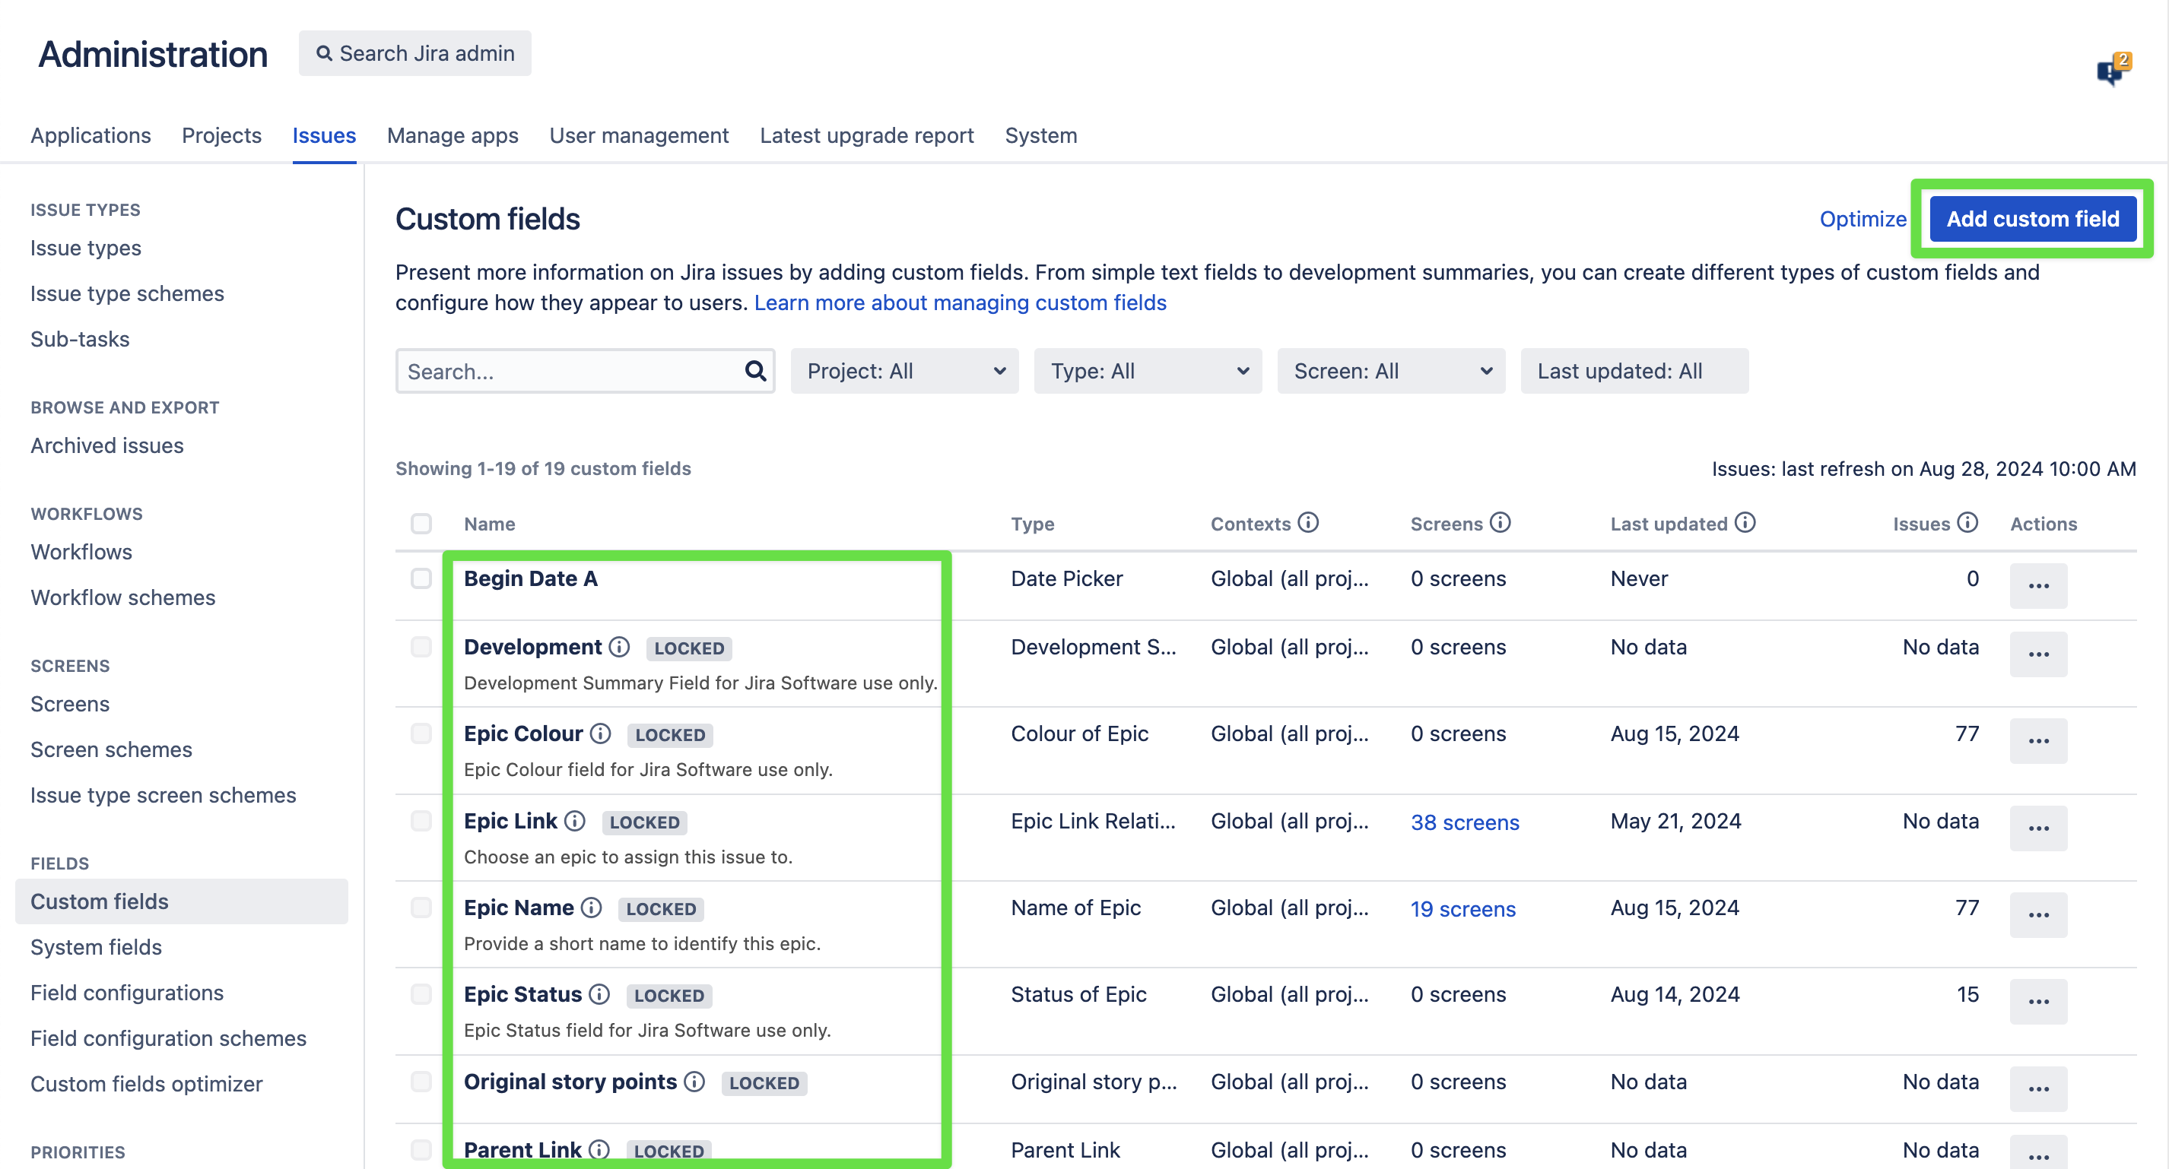2169x1169 pixels.
Task: Click the info icon next to Epic Colour
Action: pos(599,733)
